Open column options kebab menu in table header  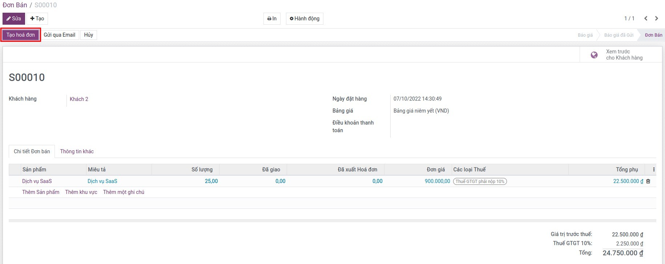tap(654, 170)
